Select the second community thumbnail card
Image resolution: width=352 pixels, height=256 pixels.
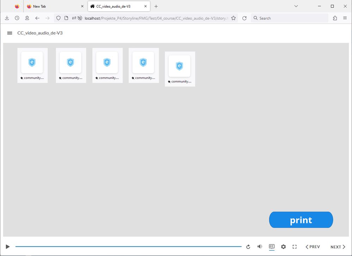(71, 65)
